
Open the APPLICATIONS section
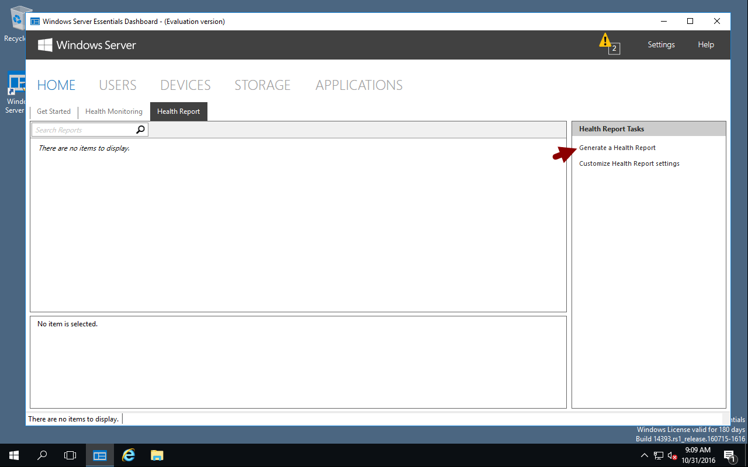tap(359, 85)
